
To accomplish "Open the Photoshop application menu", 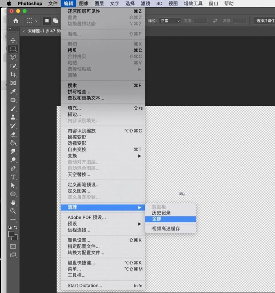I will (30, 3).
